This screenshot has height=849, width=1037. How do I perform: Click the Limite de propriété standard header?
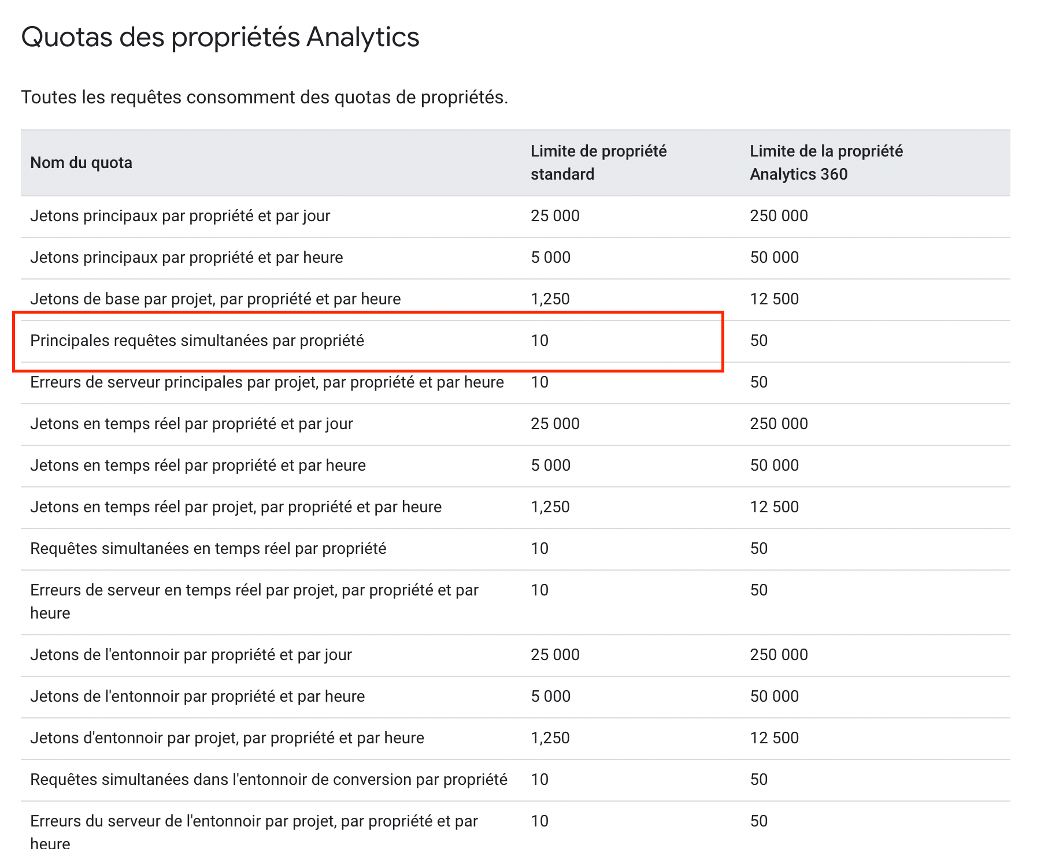click(598, 163)
